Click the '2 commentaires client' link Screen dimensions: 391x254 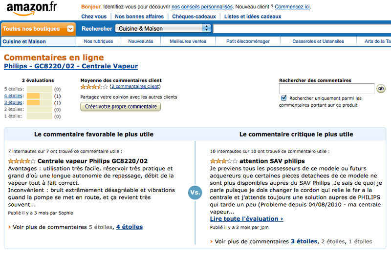tap(135, 86)
